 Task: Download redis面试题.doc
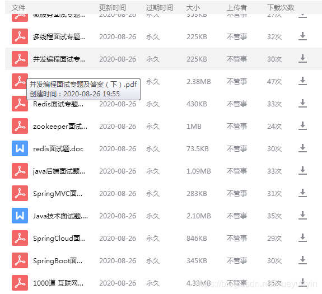click(302, 148)
